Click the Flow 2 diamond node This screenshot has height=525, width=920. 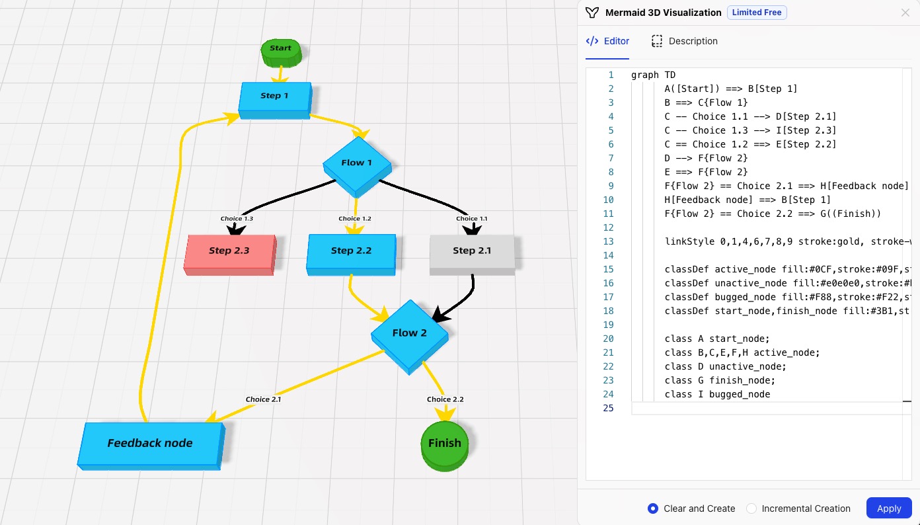409,335
